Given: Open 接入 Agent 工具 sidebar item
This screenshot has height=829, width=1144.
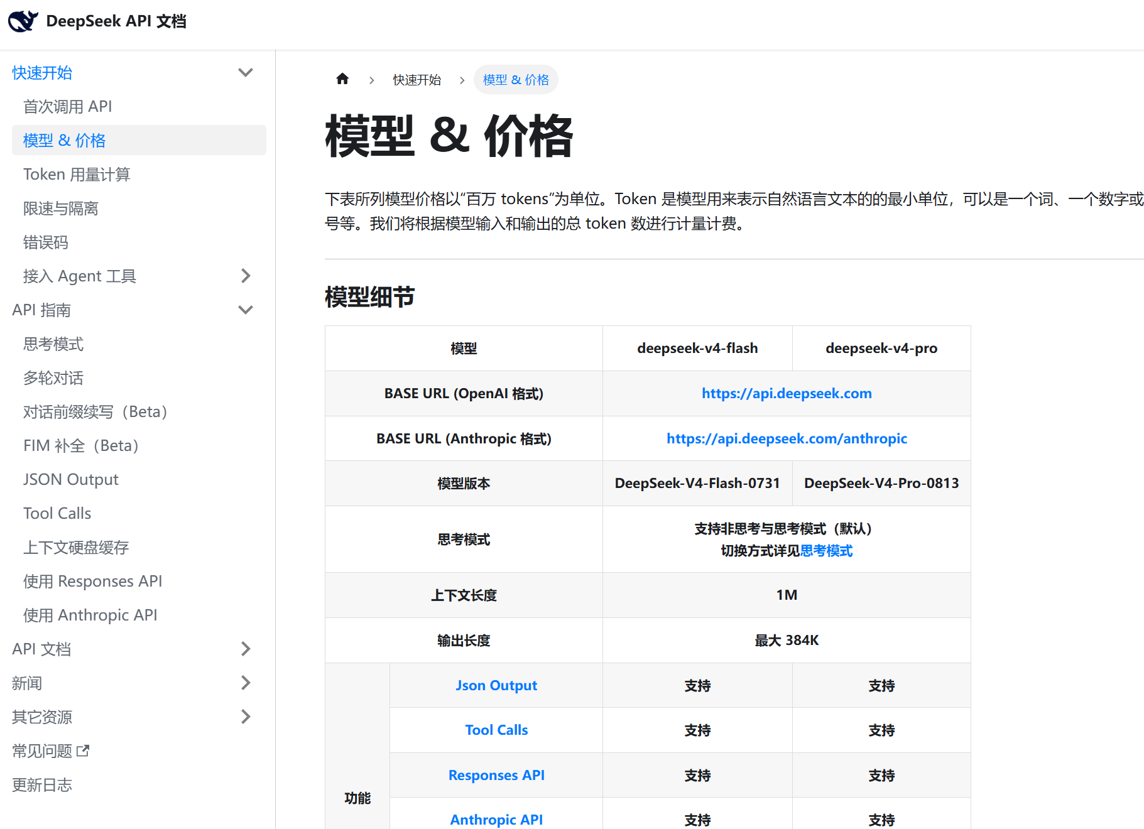Looking at the screenshot, I should tap(79, 276).
